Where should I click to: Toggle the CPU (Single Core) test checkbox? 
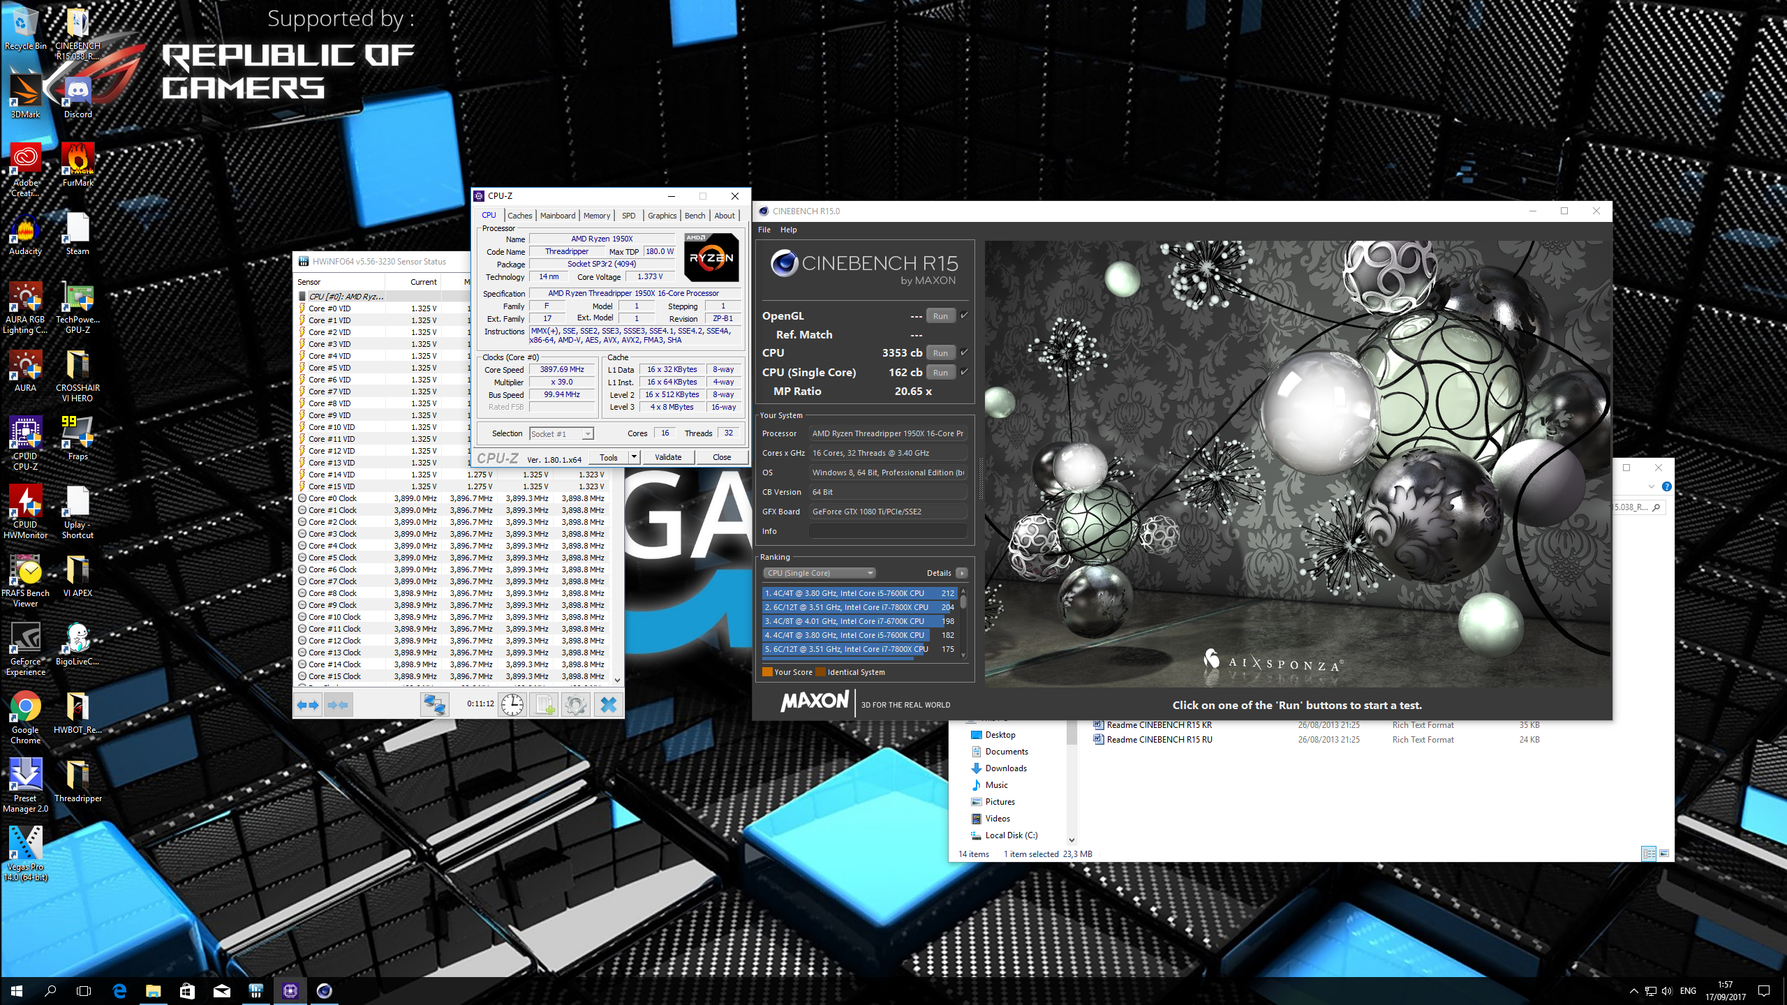[x=964, y=372]
